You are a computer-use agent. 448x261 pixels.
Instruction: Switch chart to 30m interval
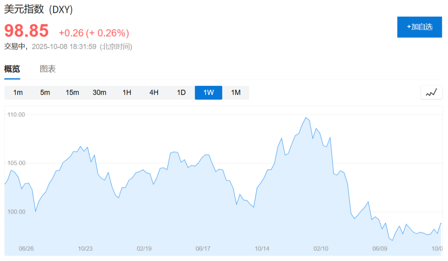[100, 93]
